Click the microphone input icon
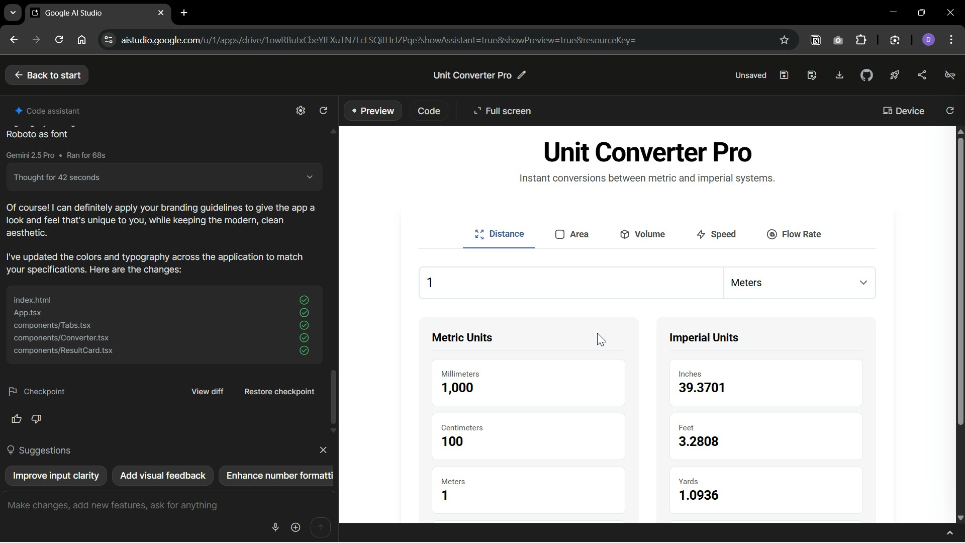The height and width of the screenshot is (543, 965). (275, 527)
